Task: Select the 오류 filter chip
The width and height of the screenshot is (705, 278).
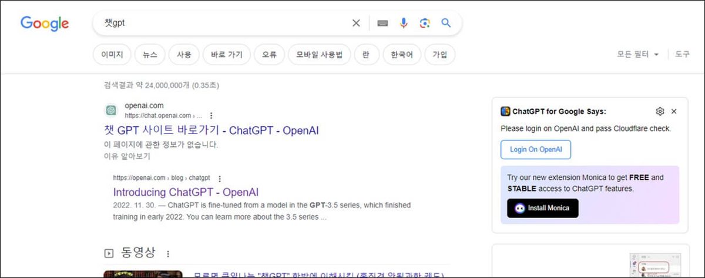Action: coord(269,55)
